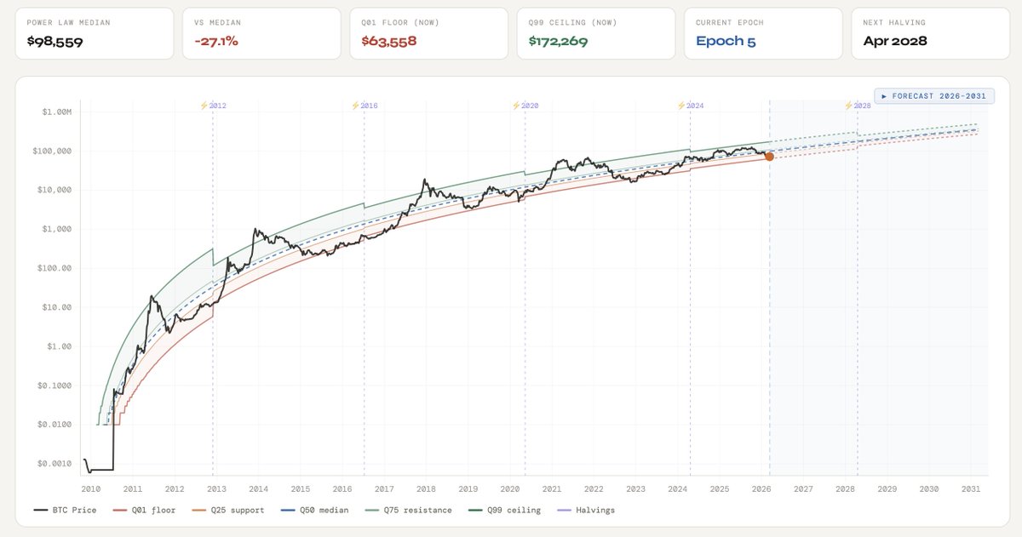1022x537 pixels.
Task: Click the 2020 halving lightning bolt icon
Action: pos(516,106)
